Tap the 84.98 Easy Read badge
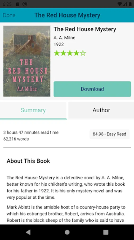 coord(110,134)
